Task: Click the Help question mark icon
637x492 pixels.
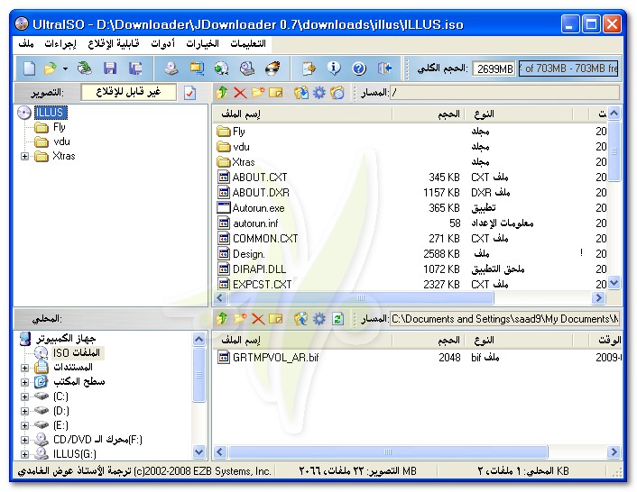Action: point(359,68)
